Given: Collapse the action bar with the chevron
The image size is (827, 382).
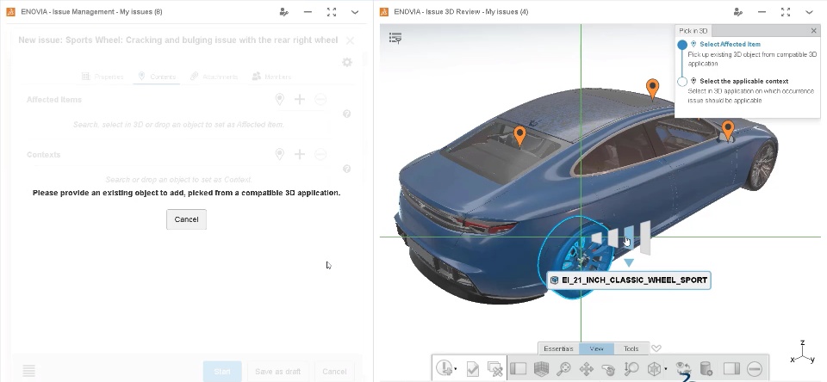Looking at the screenshot, I should tap(656, 348).
